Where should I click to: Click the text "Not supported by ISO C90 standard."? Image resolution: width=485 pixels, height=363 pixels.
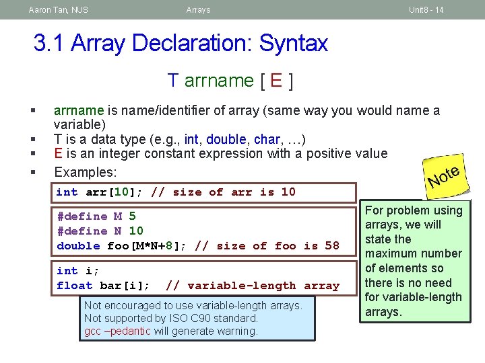(x=170, y=318)
